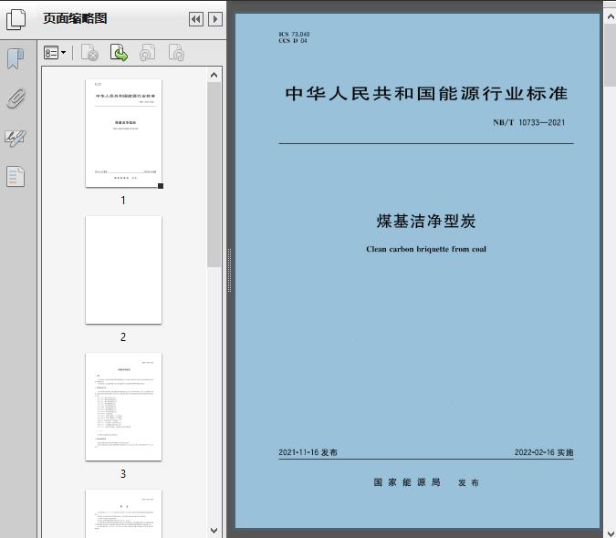Open the Attachments paperclip panel
Screen dimensions: 616x538
coord(16,98)
